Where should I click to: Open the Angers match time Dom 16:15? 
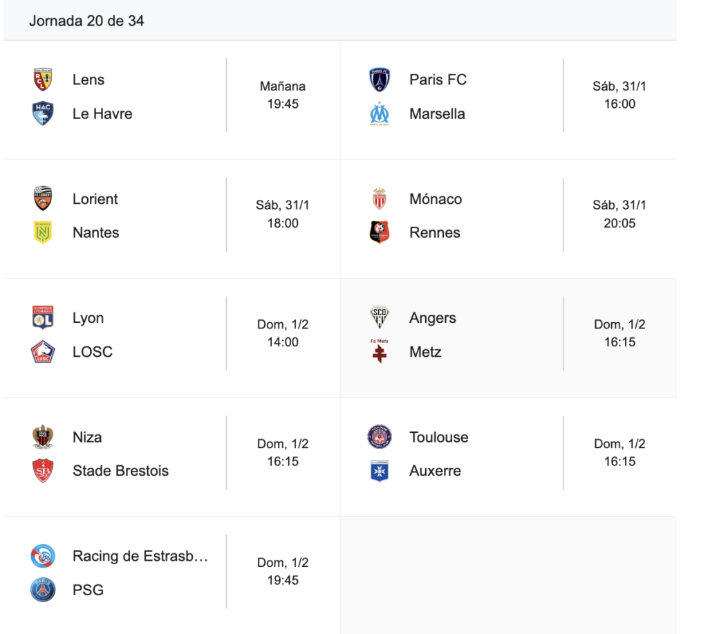coord(619,333)
